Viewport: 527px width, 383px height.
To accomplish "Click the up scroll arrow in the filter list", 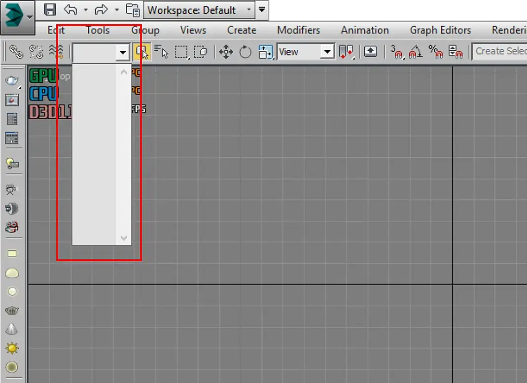I will (x=124, y=71).
